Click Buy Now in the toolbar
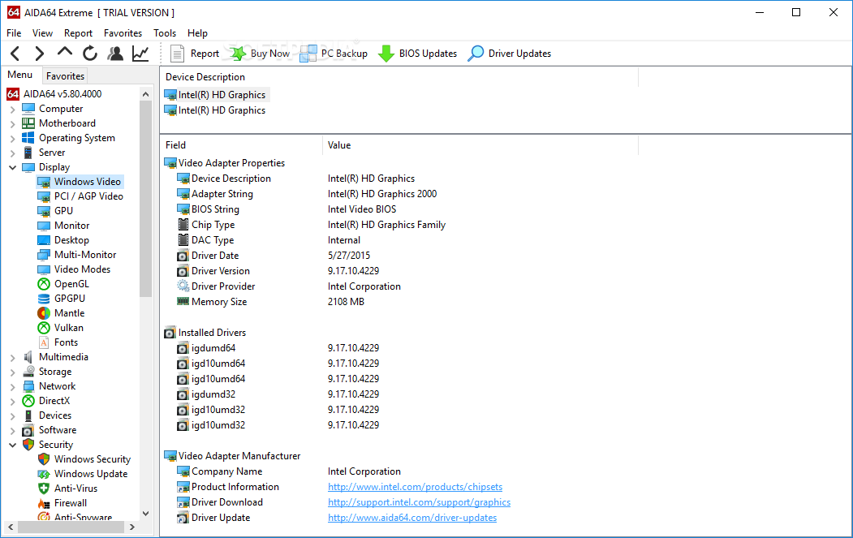 click(260, 54)
